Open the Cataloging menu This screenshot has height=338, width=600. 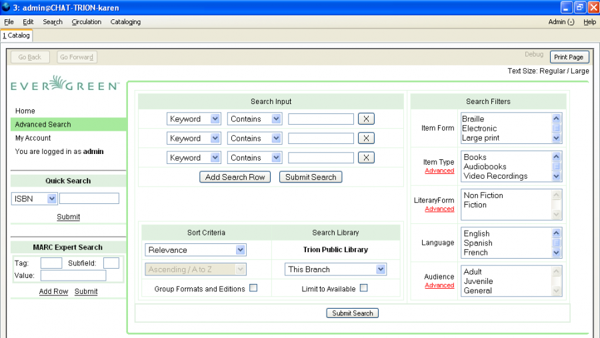tap(125, 22)
